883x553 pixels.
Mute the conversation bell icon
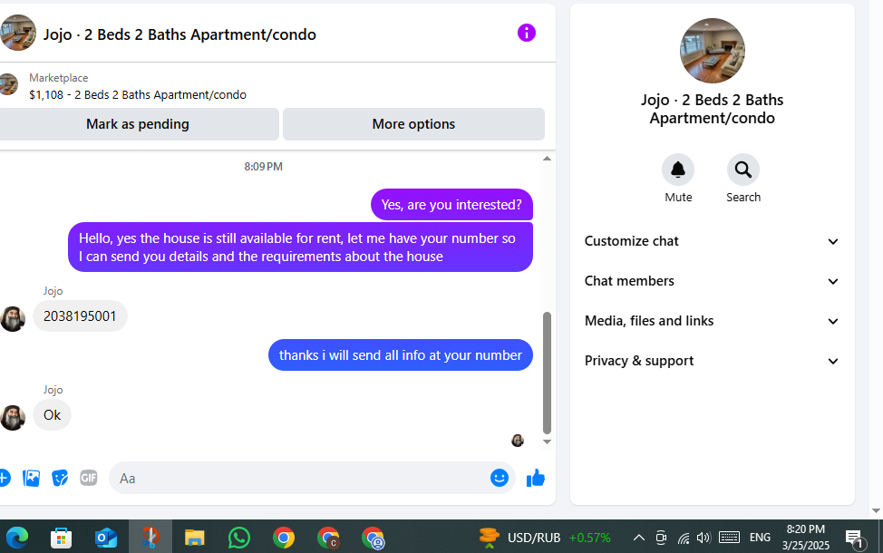(x=678, y=170)
